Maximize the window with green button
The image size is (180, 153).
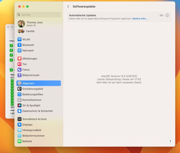pyautogui.click(x=27, y=7)
